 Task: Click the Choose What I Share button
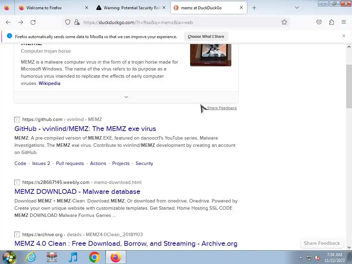[206, 36]
